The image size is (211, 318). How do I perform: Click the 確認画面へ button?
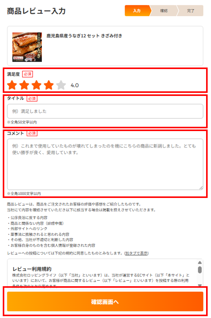click(105, 302)
